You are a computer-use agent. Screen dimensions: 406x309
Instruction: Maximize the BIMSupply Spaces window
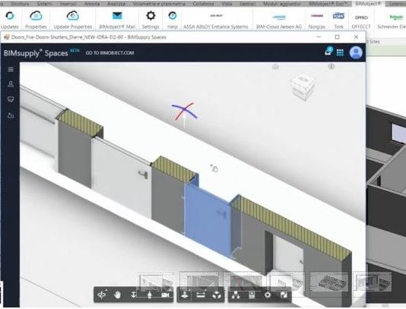[x=337, y=37]
